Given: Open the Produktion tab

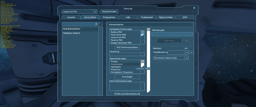Looking at the screenshot, I should click(109, 17).
